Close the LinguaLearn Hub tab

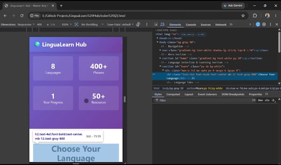click(x=53, y=6)
